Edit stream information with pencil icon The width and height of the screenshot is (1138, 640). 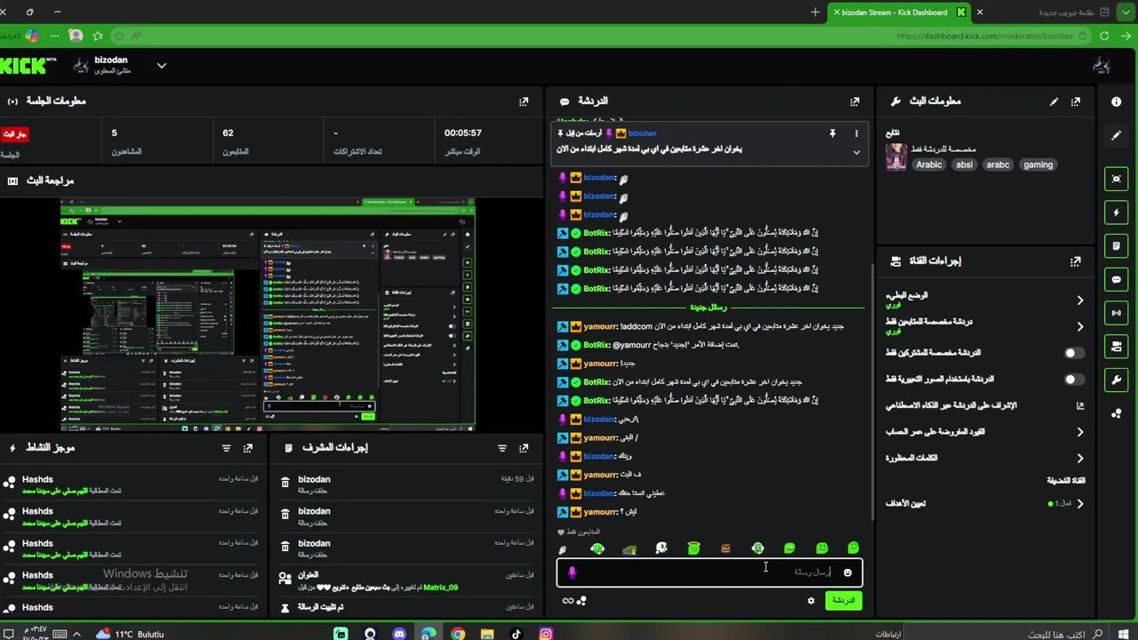pyautogui.click(x=1054, y=101)
